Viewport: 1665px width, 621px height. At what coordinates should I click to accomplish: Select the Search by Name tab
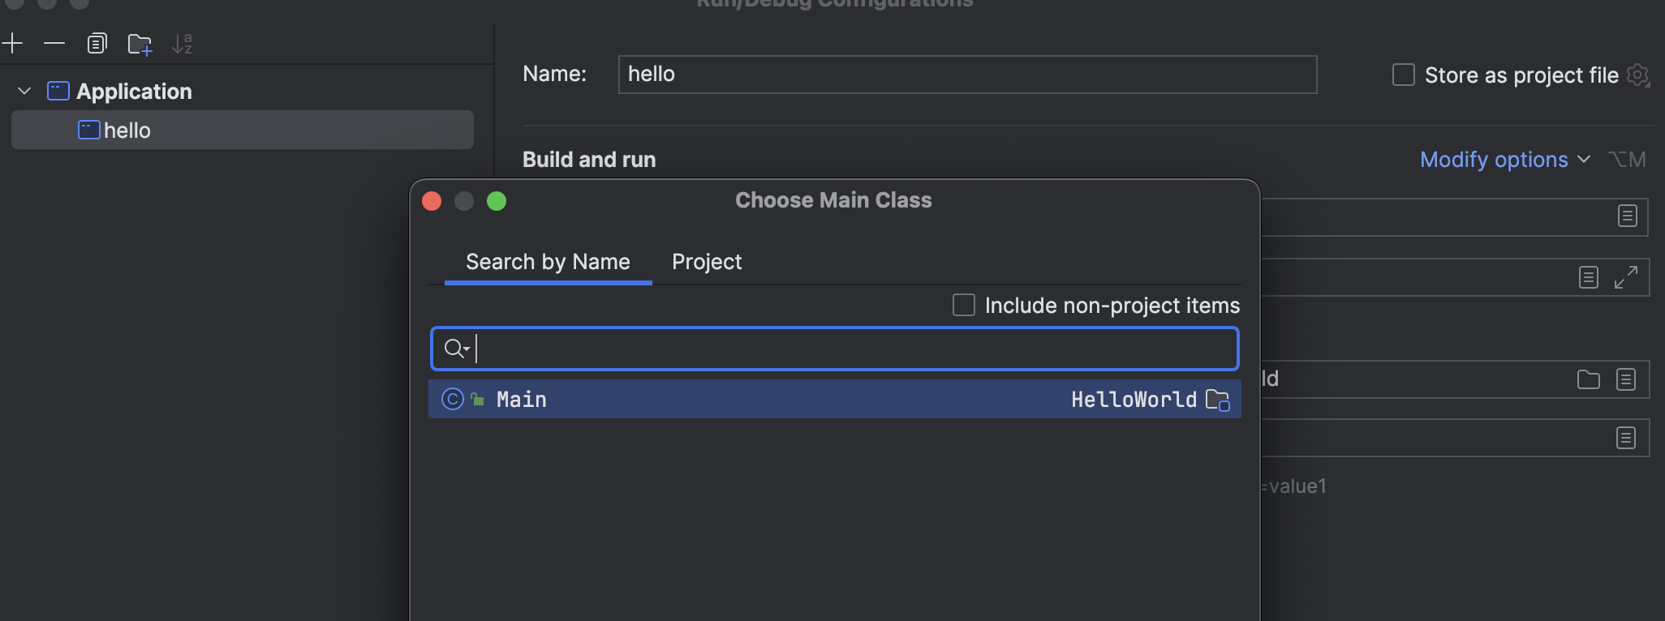(548, 262)
